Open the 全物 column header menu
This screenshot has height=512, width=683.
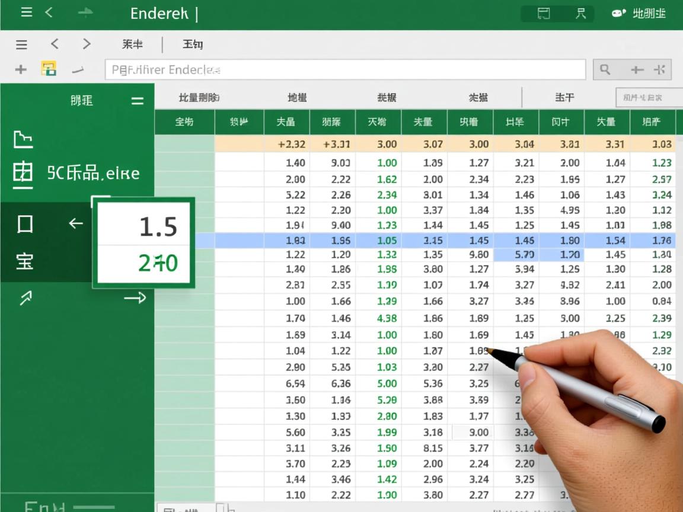(x=184, y=122)
